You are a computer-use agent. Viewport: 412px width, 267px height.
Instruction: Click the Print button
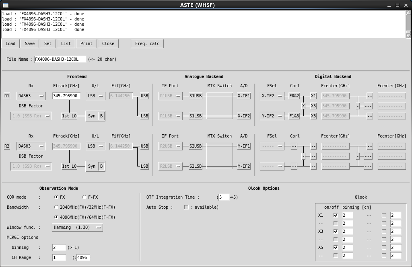pyautogui.click(x=87, y=43)
